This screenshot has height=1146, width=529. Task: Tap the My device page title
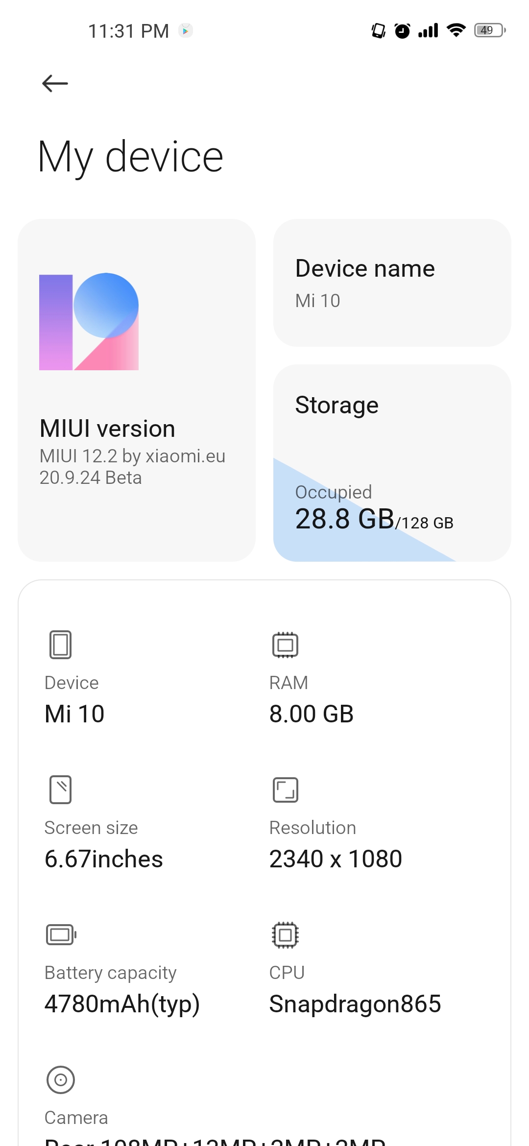pyautogui.click(x=130, y=158)
